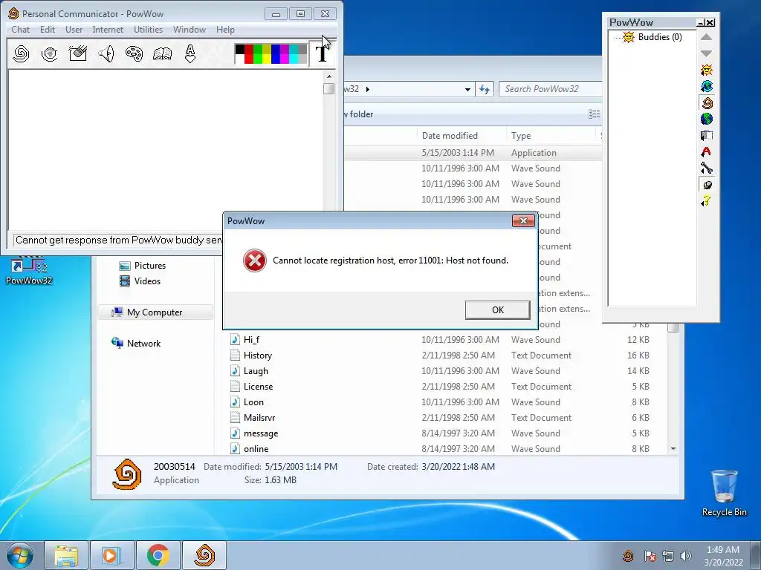Click the Explorer file list scroll-down arrow
Screen dimensions: 761x570
point(673,449)
